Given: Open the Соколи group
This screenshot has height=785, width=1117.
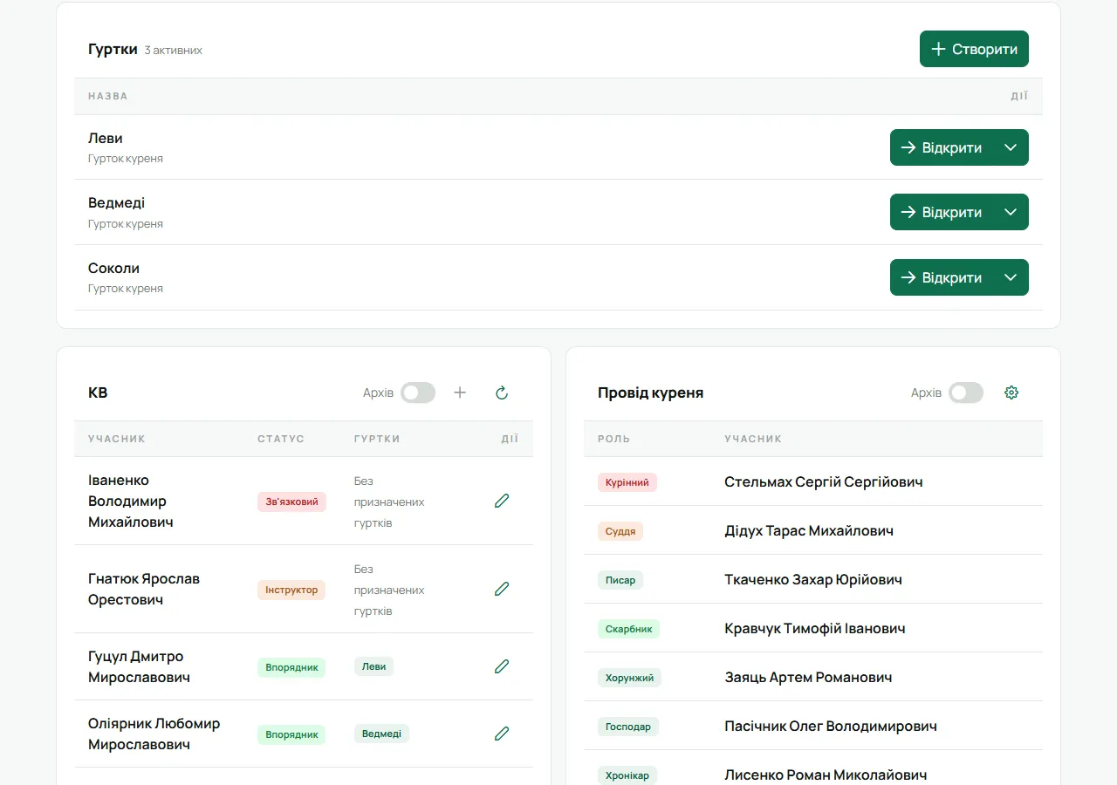Looking at the screenshot, I should tap(942, 277).
